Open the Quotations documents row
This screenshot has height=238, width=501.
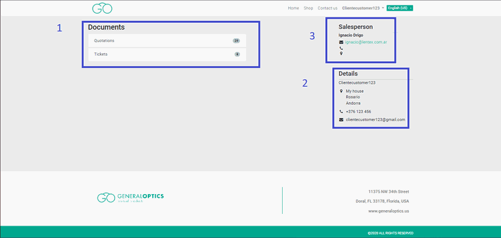(167, 41)
